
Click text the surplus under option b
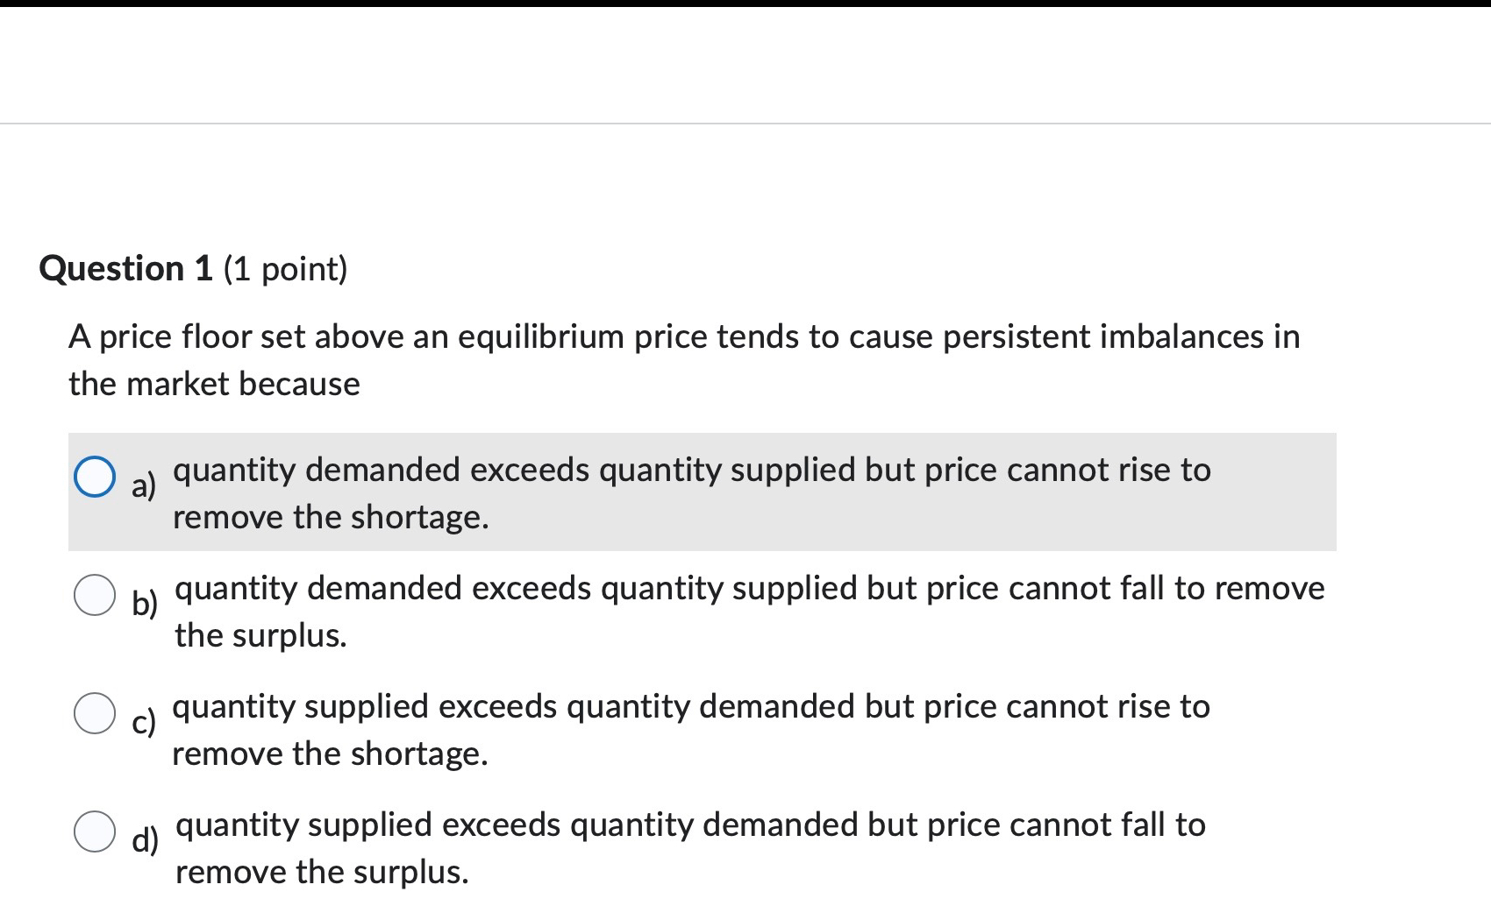pyautogui.click(x=260, y=636)
